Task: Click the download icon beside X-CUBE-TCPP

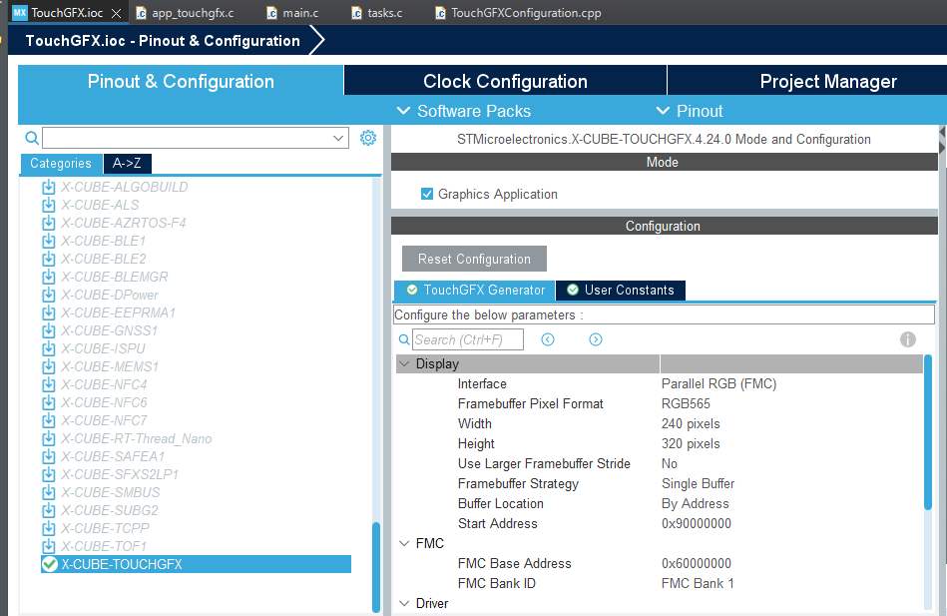Action: [x=48, y=528]
